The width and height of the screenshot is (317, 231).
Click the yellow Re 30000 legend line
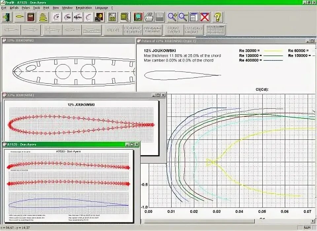pyautogui.click(x=273, y=51)
